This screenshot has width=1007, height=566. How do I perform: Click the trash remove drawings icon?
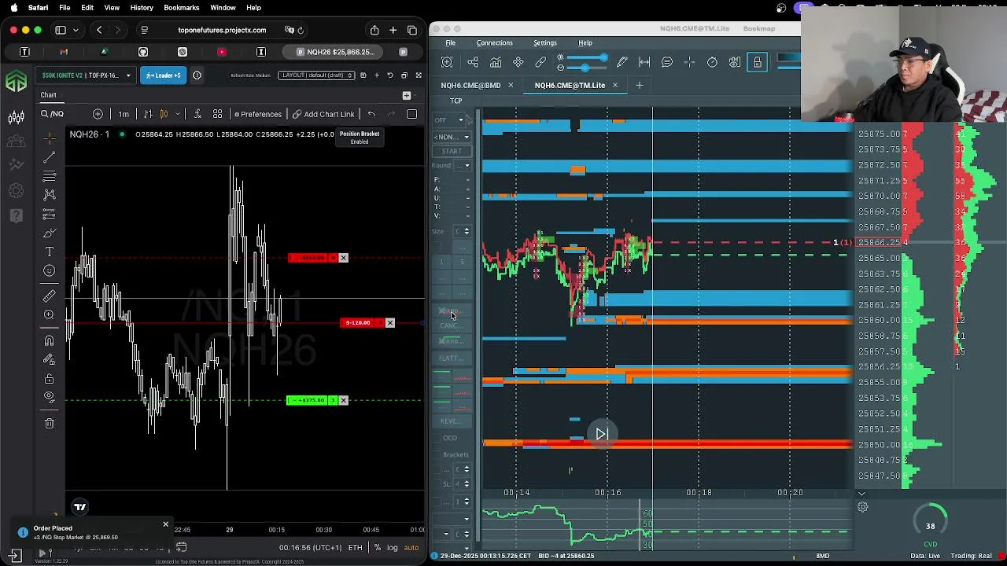tap(49, 423)
